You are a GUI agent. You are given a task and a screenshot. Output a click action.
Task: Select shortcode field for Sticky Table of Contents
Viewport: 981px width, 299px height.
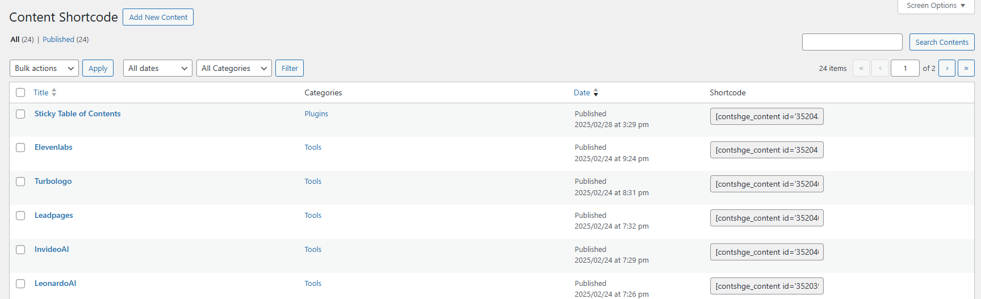[x=766, y=116]
